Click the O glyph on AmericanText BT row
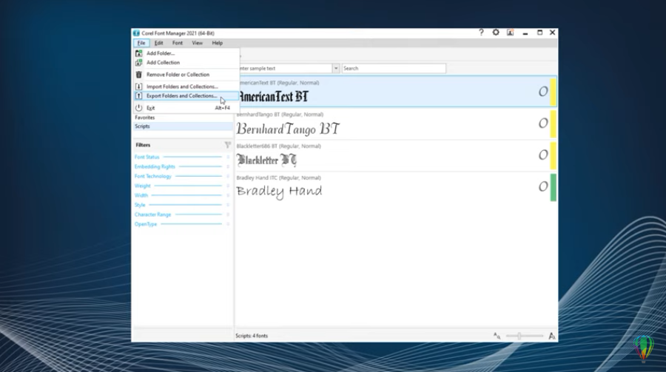 543,91
